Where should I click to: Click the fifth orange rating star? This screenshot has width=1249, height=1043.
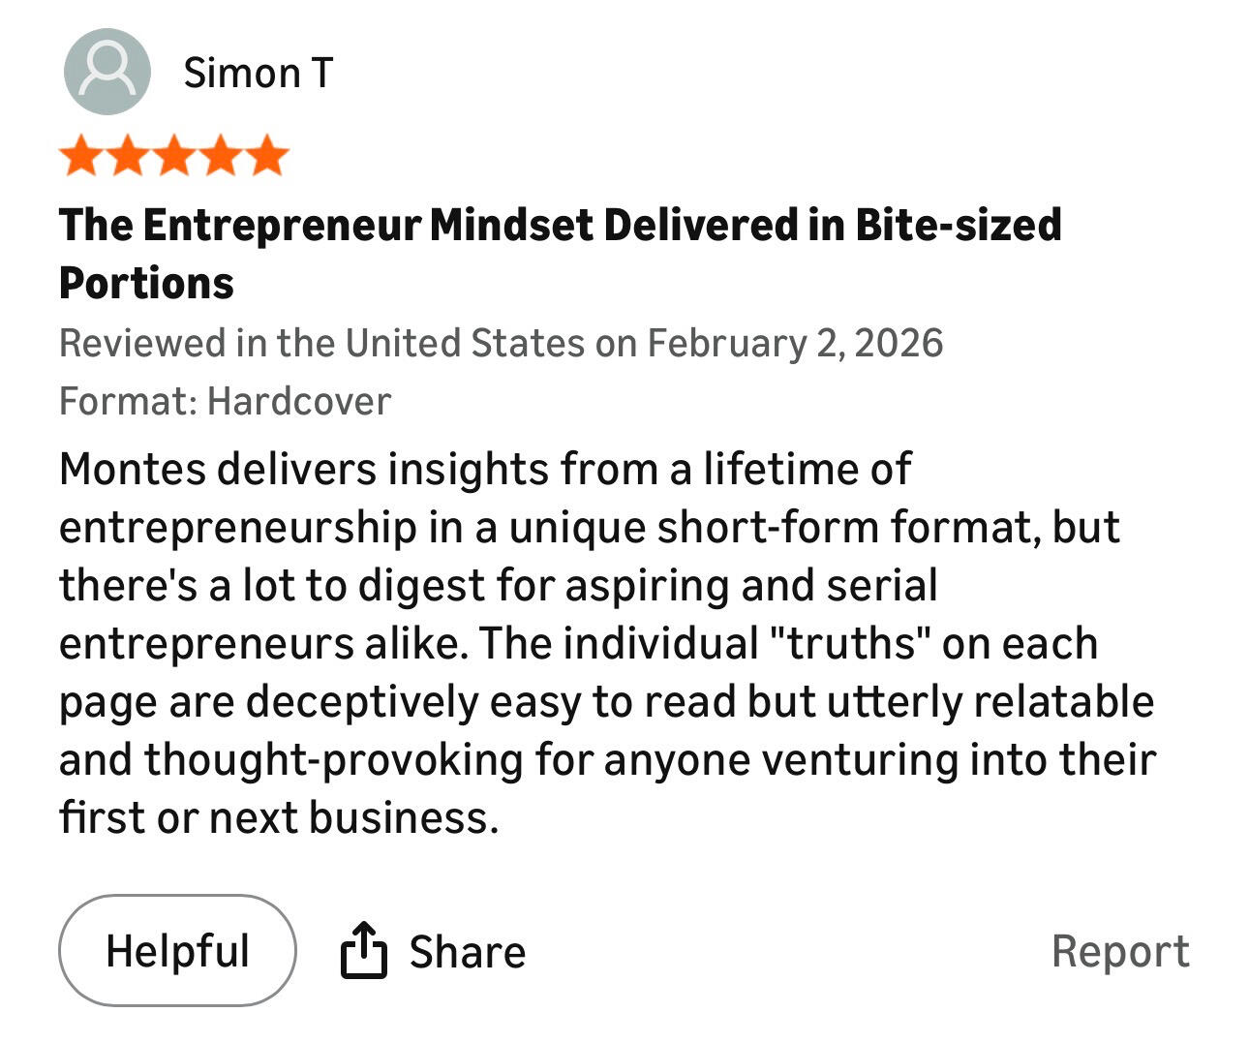[x=267, y=157]
